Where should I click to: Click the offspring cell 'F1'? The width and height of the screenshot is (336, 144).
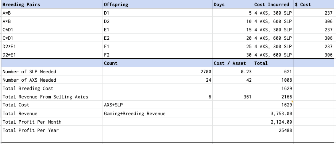[x=158, y=46]
